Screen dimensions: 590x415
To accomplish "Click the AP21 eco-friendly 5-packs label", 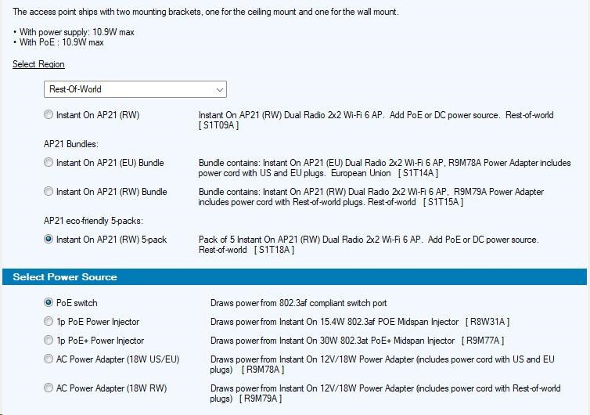I will (93, 221).
